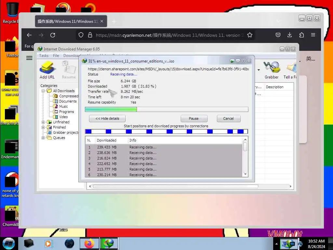The width and height of the screenshot is (333, 250).
Task: Open Firefox Pocket save icon
Action: pyautogui.click(x=278, y=35)
